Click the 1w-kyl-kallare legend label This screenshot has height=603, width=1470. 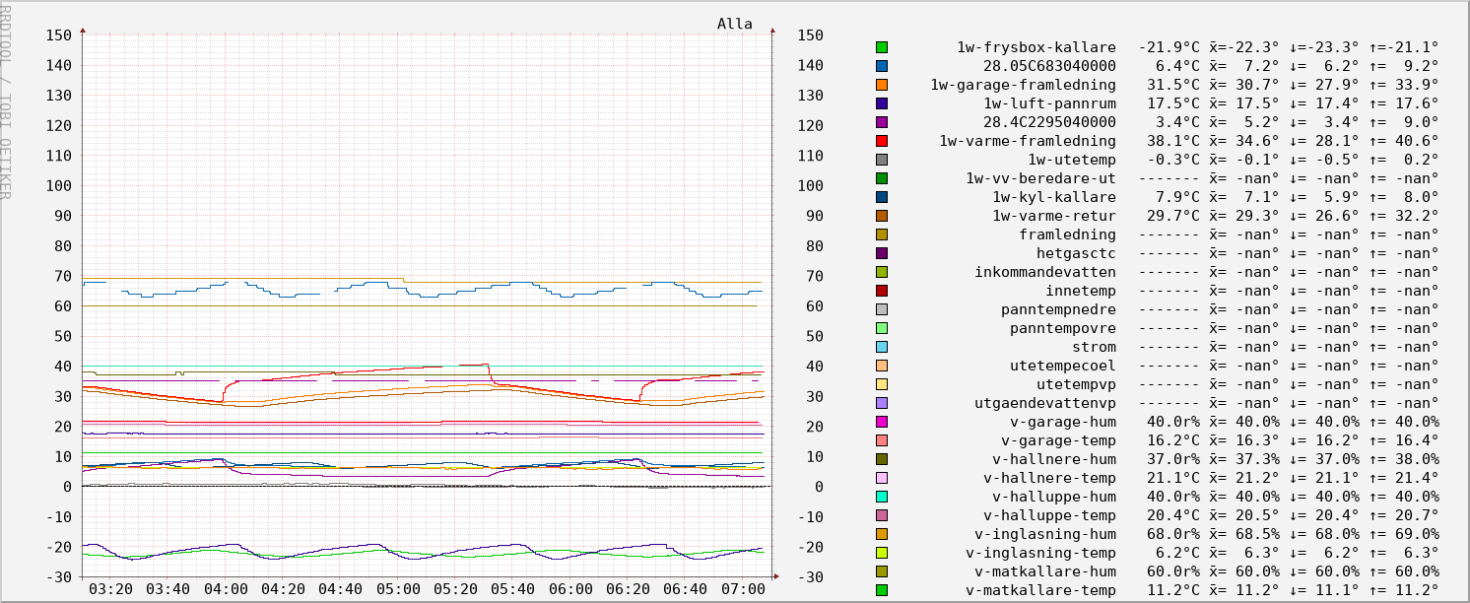[1053, 197]
